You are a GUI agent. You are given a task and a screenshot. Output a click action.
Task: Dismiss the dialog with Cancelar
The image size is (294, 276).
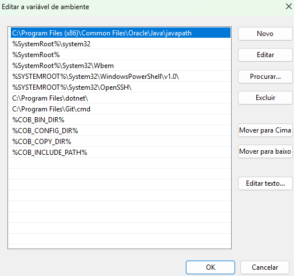(x=265, y=267)
